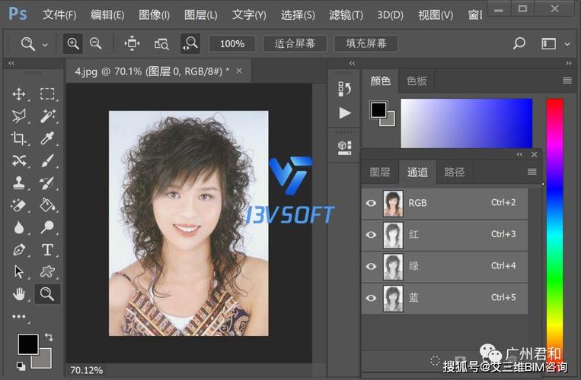Viewport: 581px width, 380px height.
Task: Open the Actions panel play icon
Action: point(345,112)
